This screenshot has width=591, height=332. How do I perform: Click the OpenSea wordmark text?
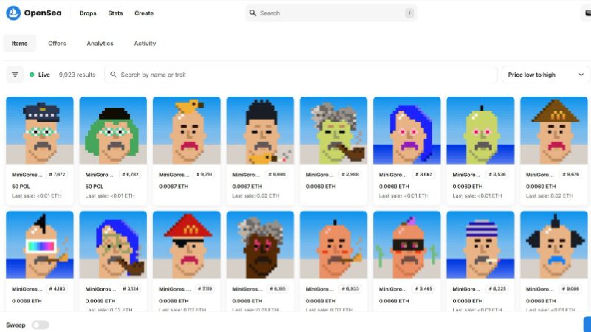(x=43, y=13)
